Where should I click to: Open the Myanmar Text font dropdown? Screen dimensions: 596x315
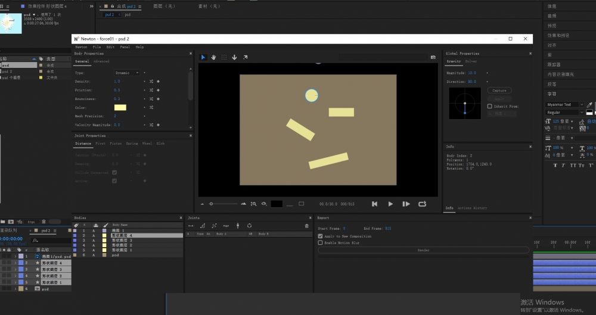tap(563, 105)
